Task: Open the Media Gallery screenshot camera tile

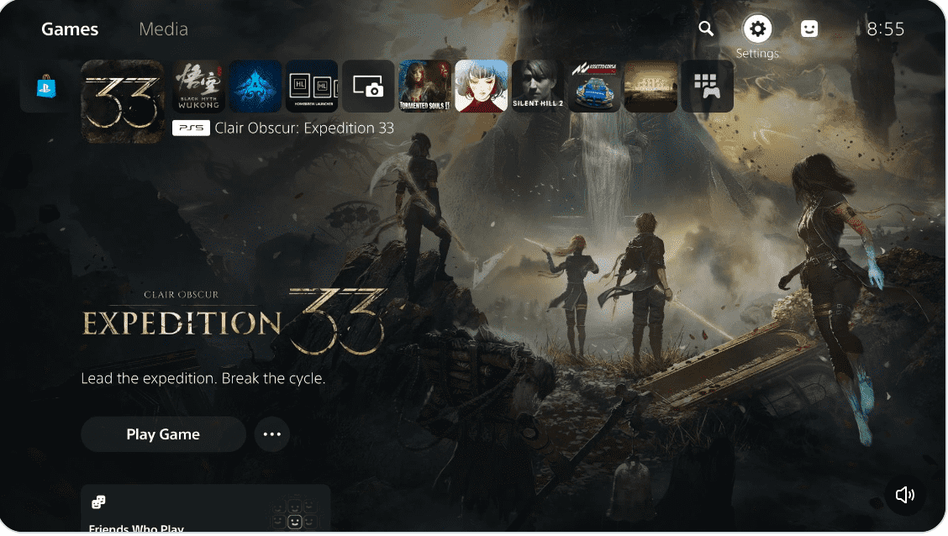Action: 368,86
